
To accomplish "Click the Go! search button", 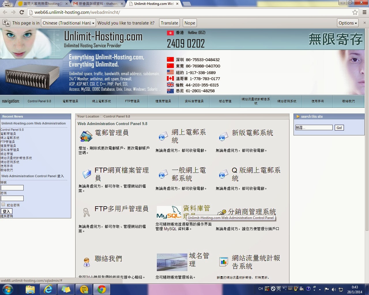I will click(339, 128).
